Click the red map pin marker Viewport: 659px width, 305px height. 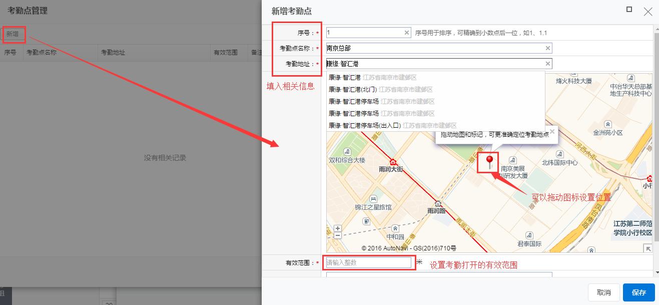coord(489,161)
